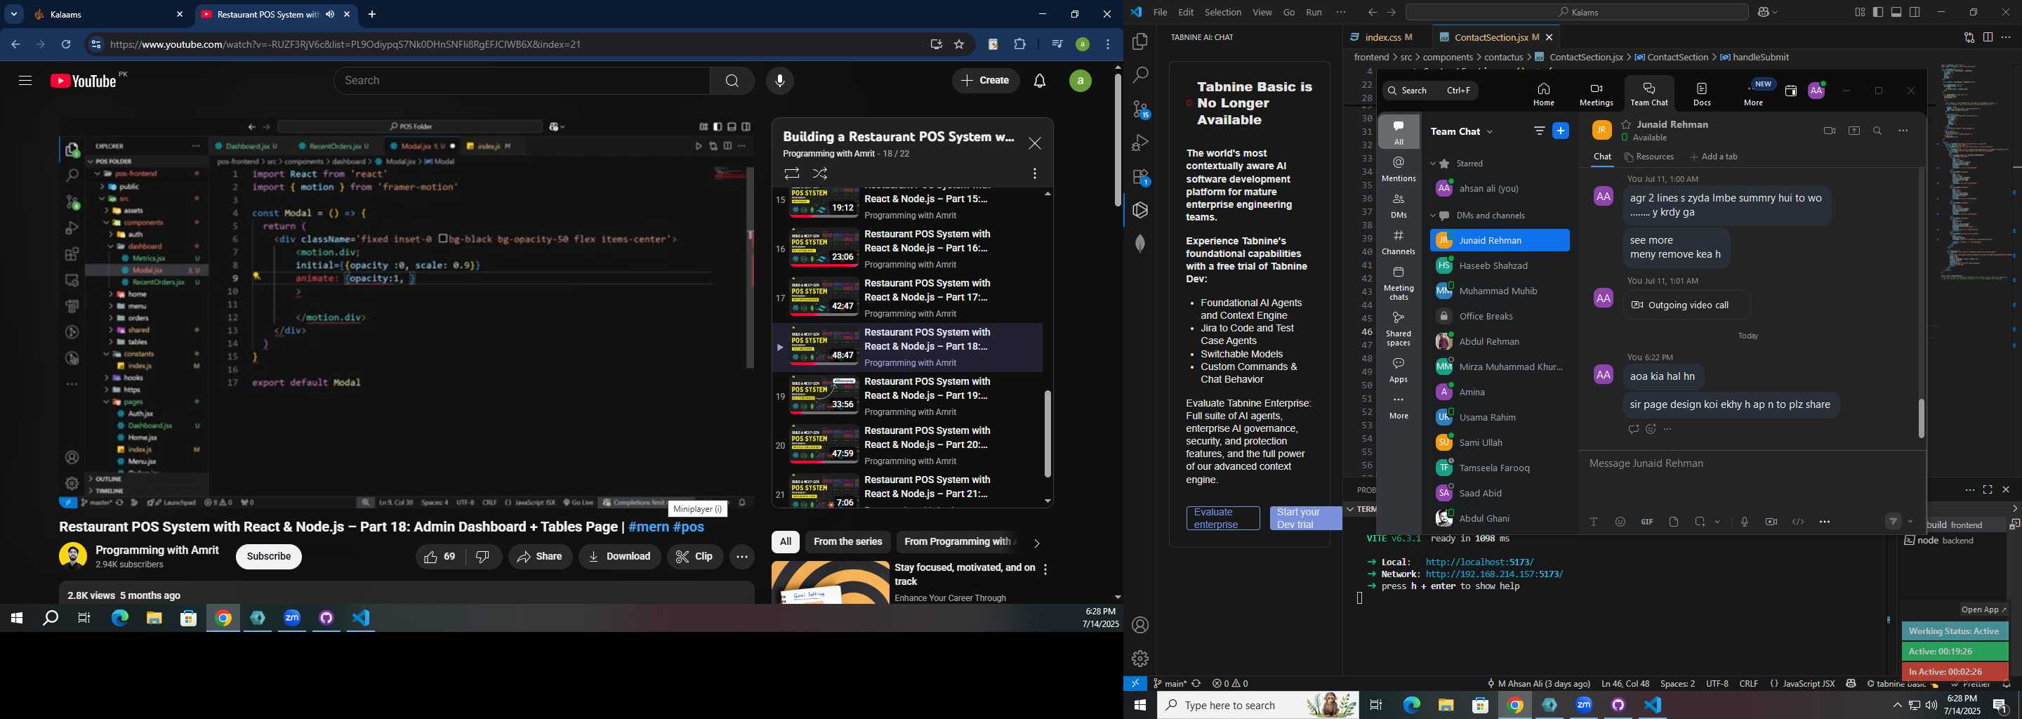Open Mentions in Zoom chat sidebar

[1399, 169]
